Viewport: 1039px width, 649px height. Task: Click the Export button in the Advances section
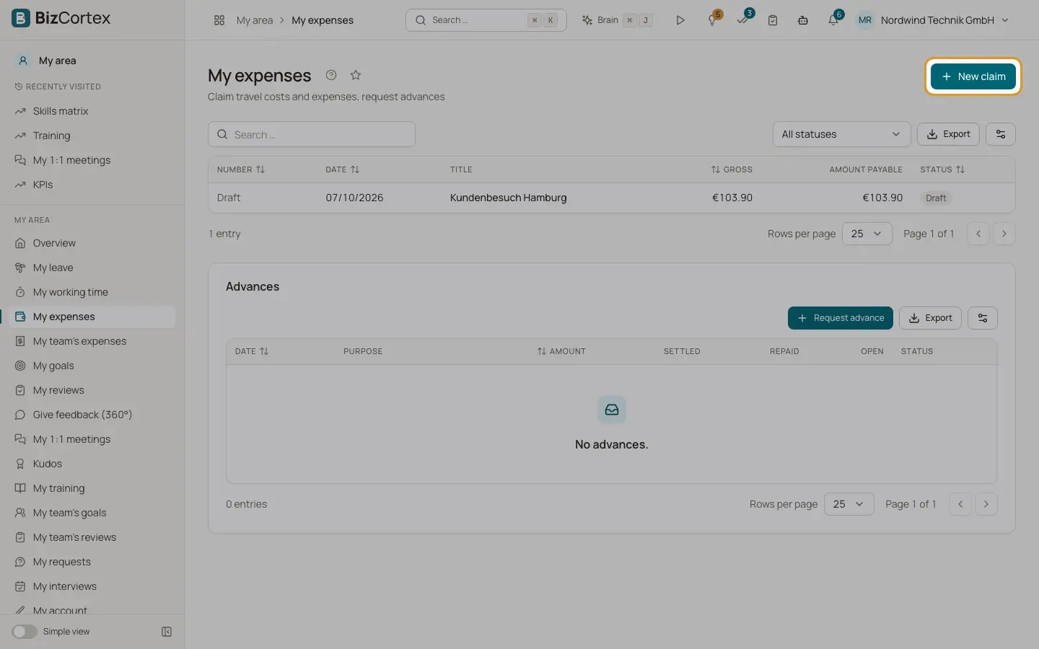pos(930,318)
